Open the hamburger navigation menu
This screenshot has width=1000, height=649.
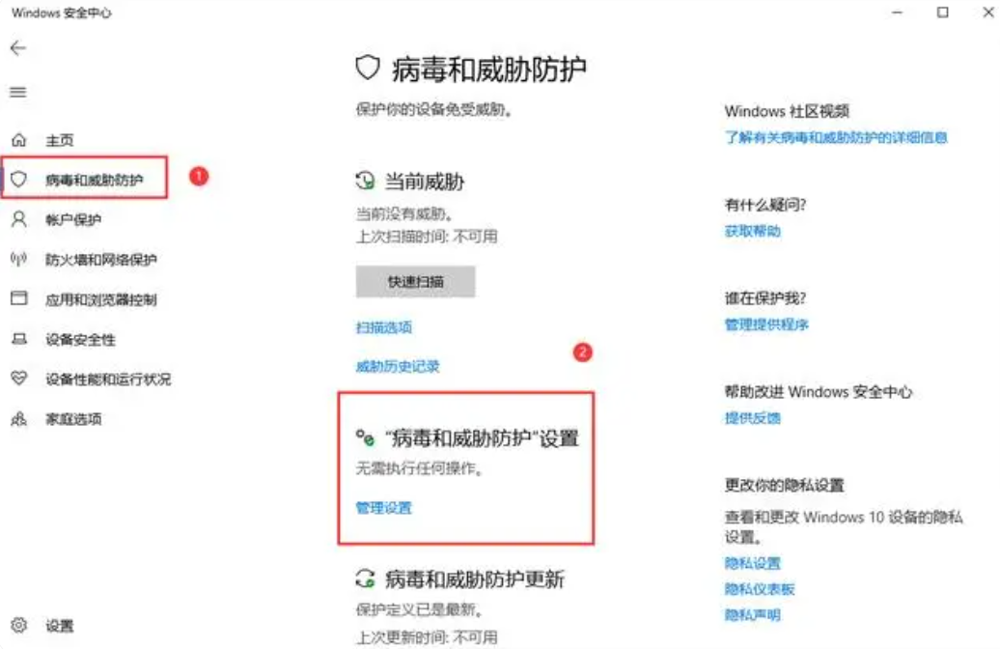18,92
